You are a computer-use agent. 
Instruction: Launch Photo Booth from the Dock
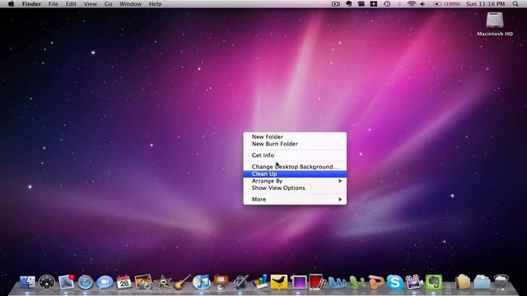point(318,282)
